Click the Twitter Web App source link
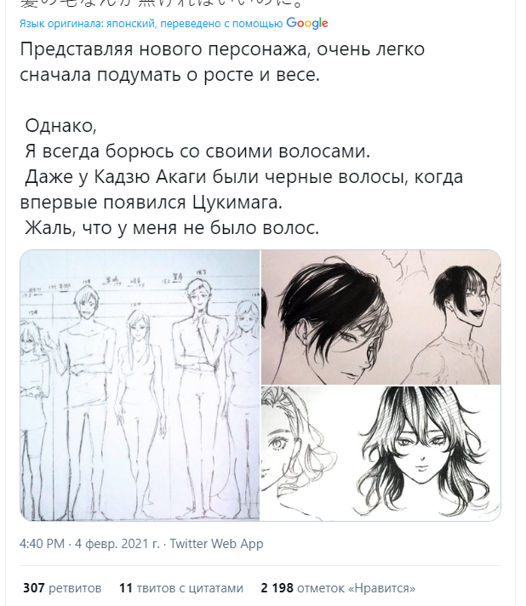Viewport: 526px width, 606px height. [x=216, y=543]
